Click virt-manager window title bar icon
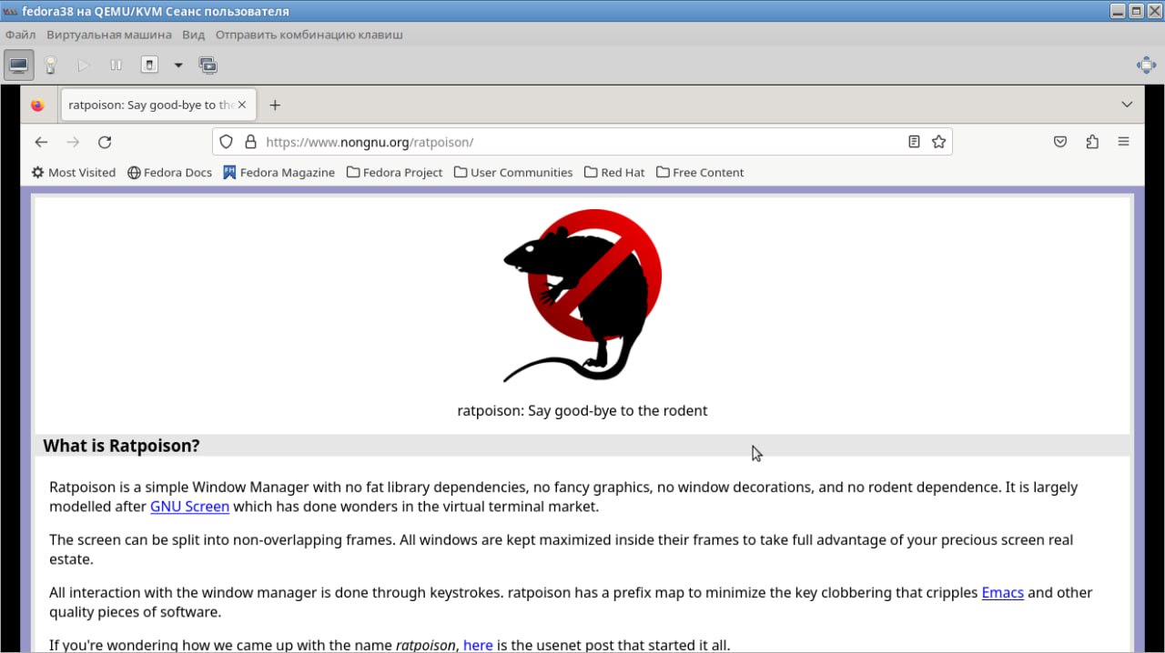1165x653 pixels. click(x=11, y=11)
